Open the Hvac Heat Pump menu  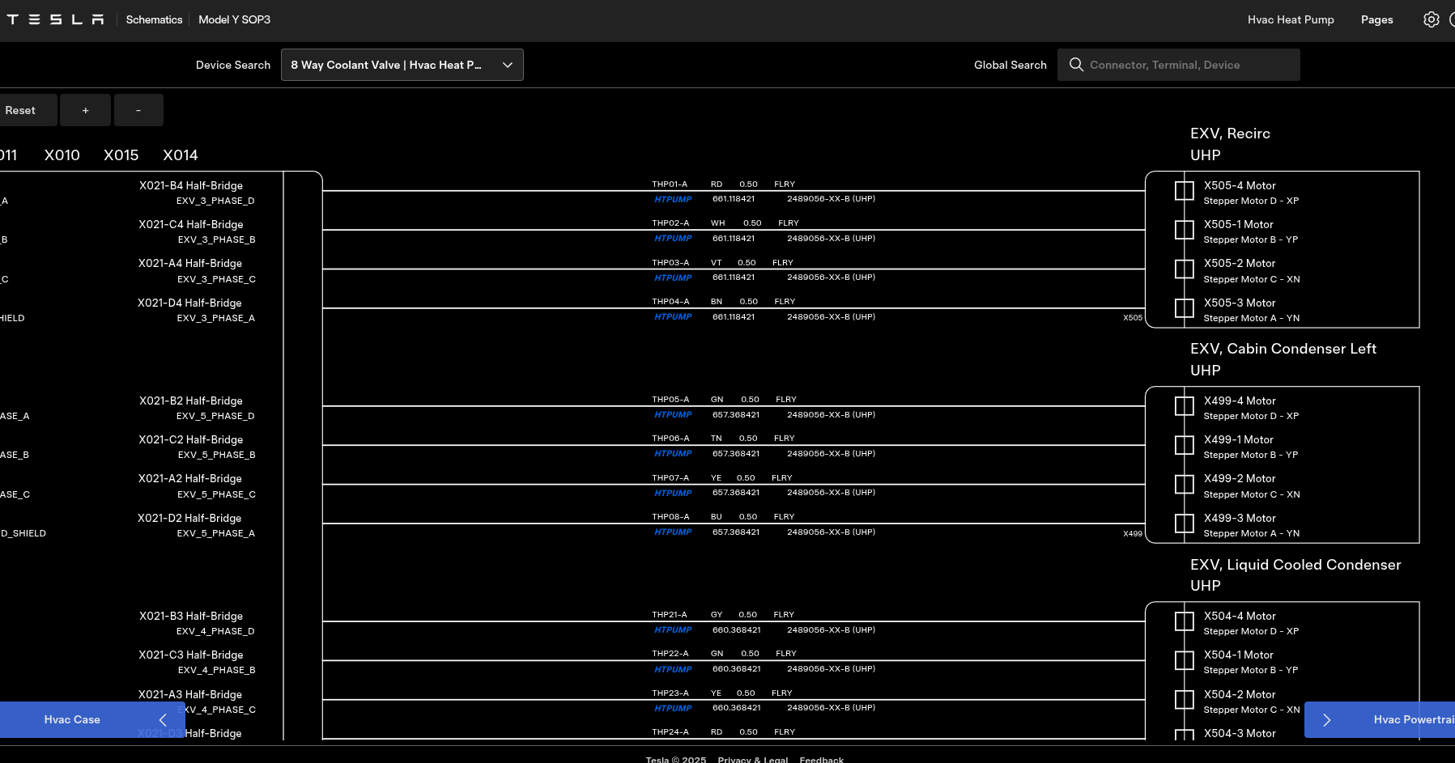click(x=1291, y=19)
